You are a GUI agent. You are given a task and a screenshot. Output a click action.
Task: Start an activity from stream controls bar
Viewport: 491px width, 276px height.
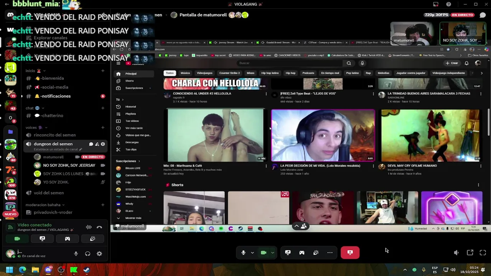302,253
